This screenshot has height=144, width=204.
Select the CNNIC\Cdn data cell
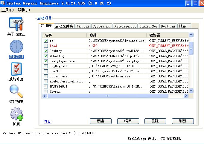(x=116, y=71)
